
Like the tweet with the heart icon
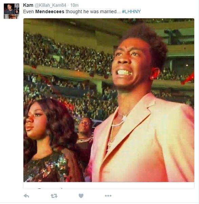pos(81,196)
